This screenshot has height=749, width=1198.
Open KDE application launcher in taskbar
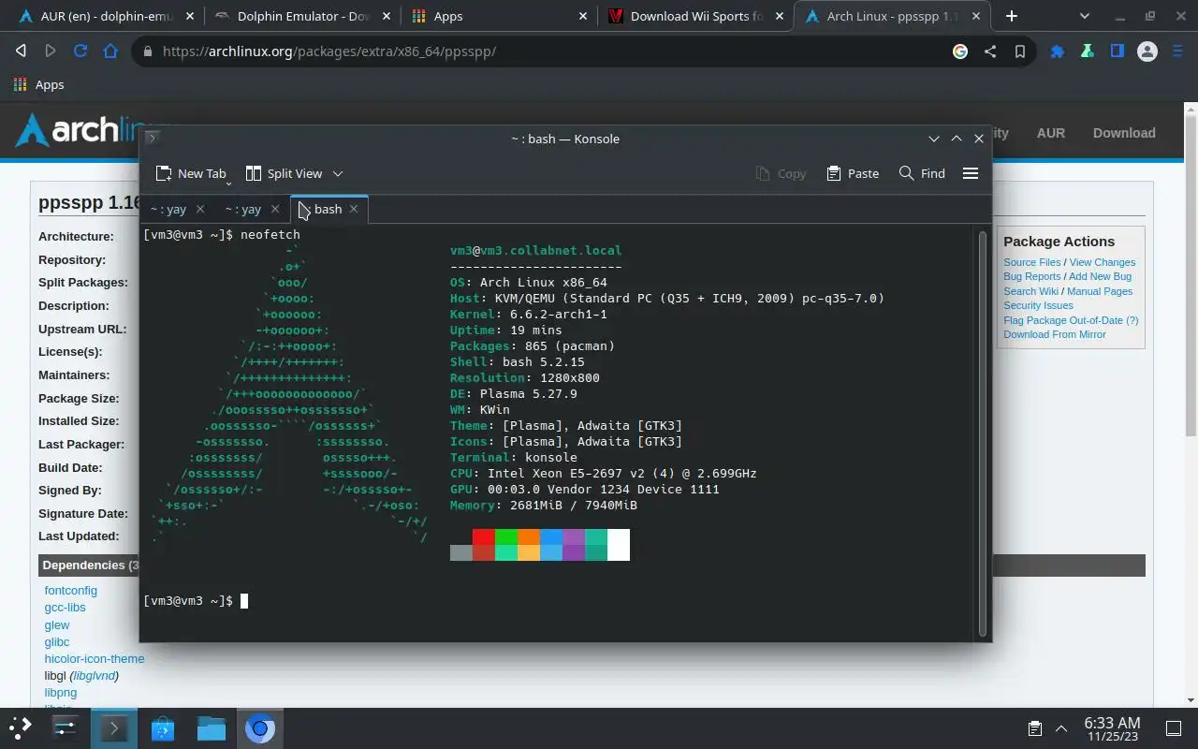[20, 727]
